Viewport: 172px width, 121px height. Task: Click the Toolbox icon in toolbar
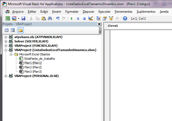click(x=117, y=18)
